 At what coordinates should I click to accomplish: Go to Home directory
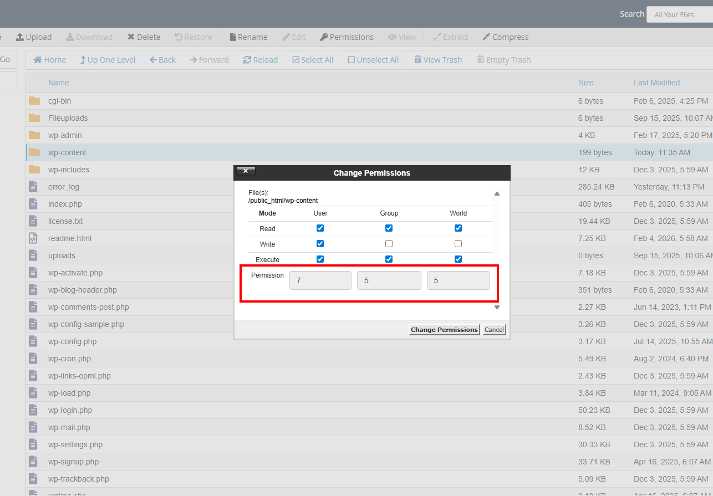(49, 60)
